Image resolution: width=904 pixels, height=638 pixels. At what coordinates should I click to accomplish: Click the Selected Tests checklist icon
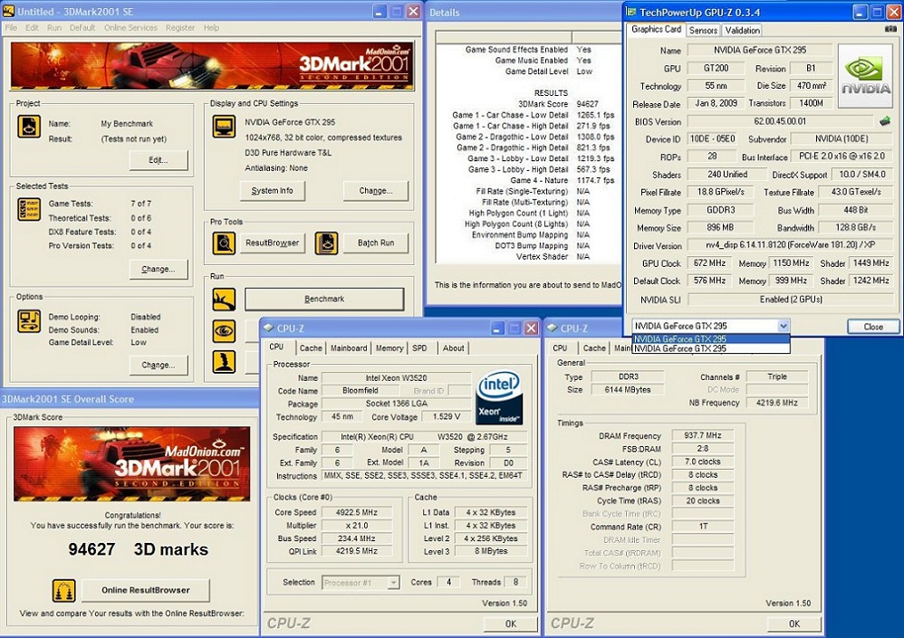coord(29,210)
